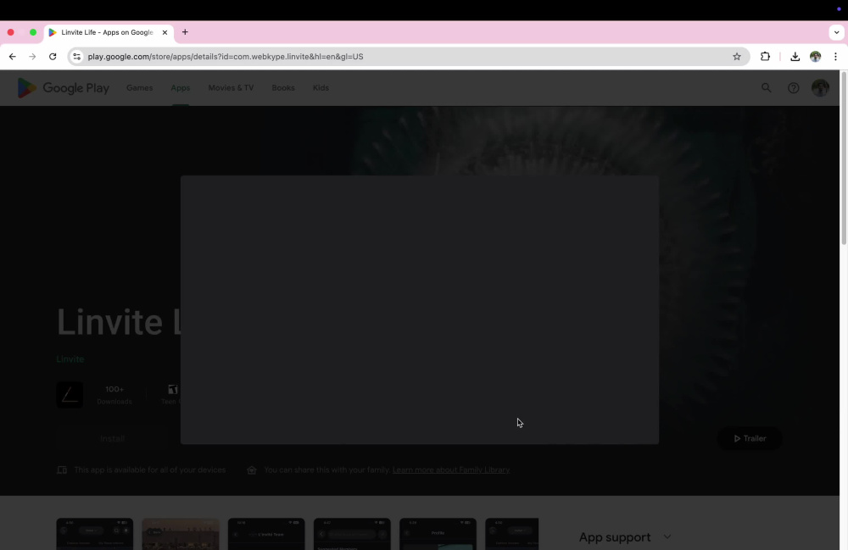Screen dimensions: 848x550
Task: Open the Google Play home logo
Action: 64,87
